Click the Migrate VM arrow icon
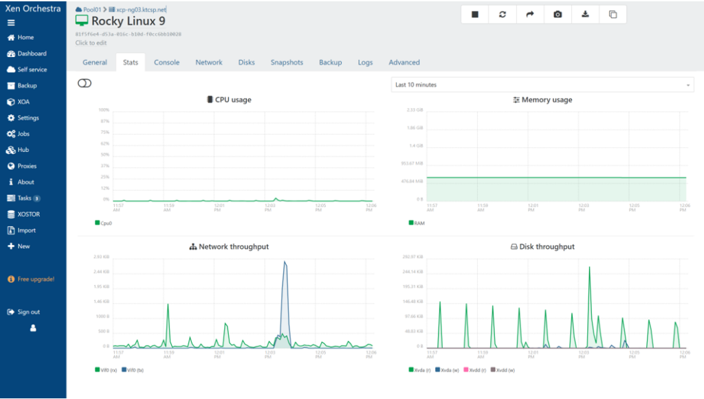 (x=530, y=14)
